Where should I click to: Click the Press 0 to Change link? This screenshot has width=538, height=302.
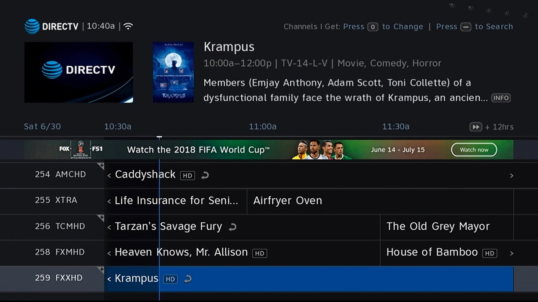tap(383, 27)
